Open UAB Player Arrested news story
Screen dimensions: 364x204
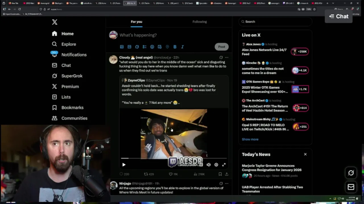coord(272,189)
